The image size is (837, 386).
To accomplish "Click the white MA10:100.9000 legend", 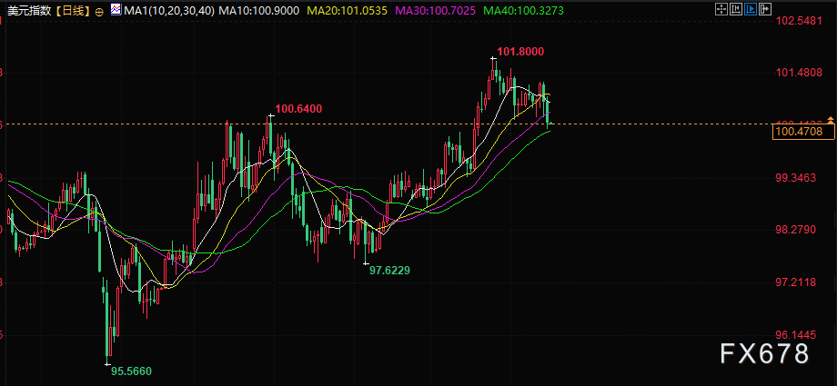I will click(259, 10).
